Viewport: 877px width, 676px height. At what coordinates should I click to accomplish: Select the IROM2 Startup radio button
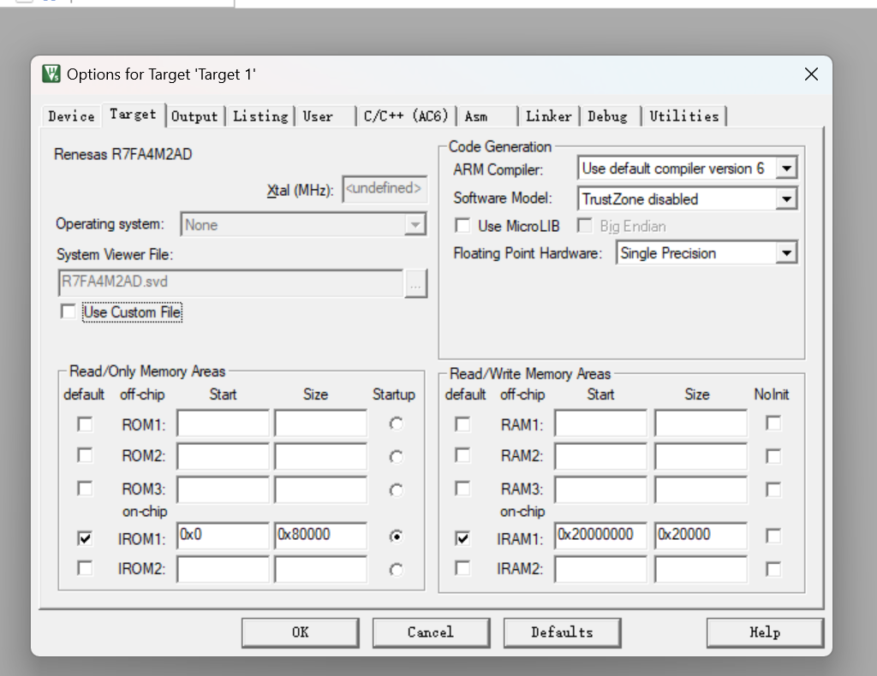tap(396, 570)
